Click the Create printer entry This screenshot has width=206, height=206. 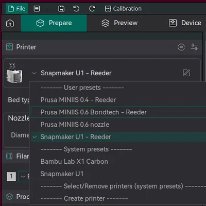[x=118, y=199]
